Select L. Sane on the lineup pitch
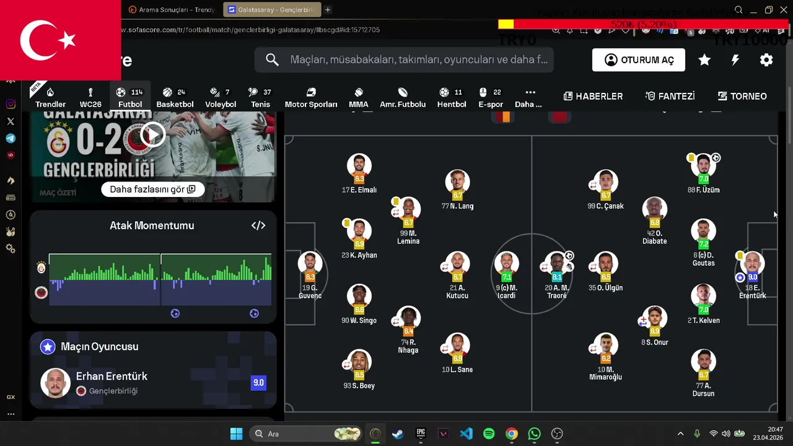Image resolution: width=793 pixels, height=446 pixels. (x=457, y=353)
